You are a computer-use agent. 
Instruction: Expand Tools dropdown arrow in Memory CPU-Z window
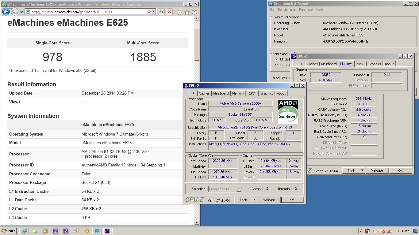click(x=362, y=170)
